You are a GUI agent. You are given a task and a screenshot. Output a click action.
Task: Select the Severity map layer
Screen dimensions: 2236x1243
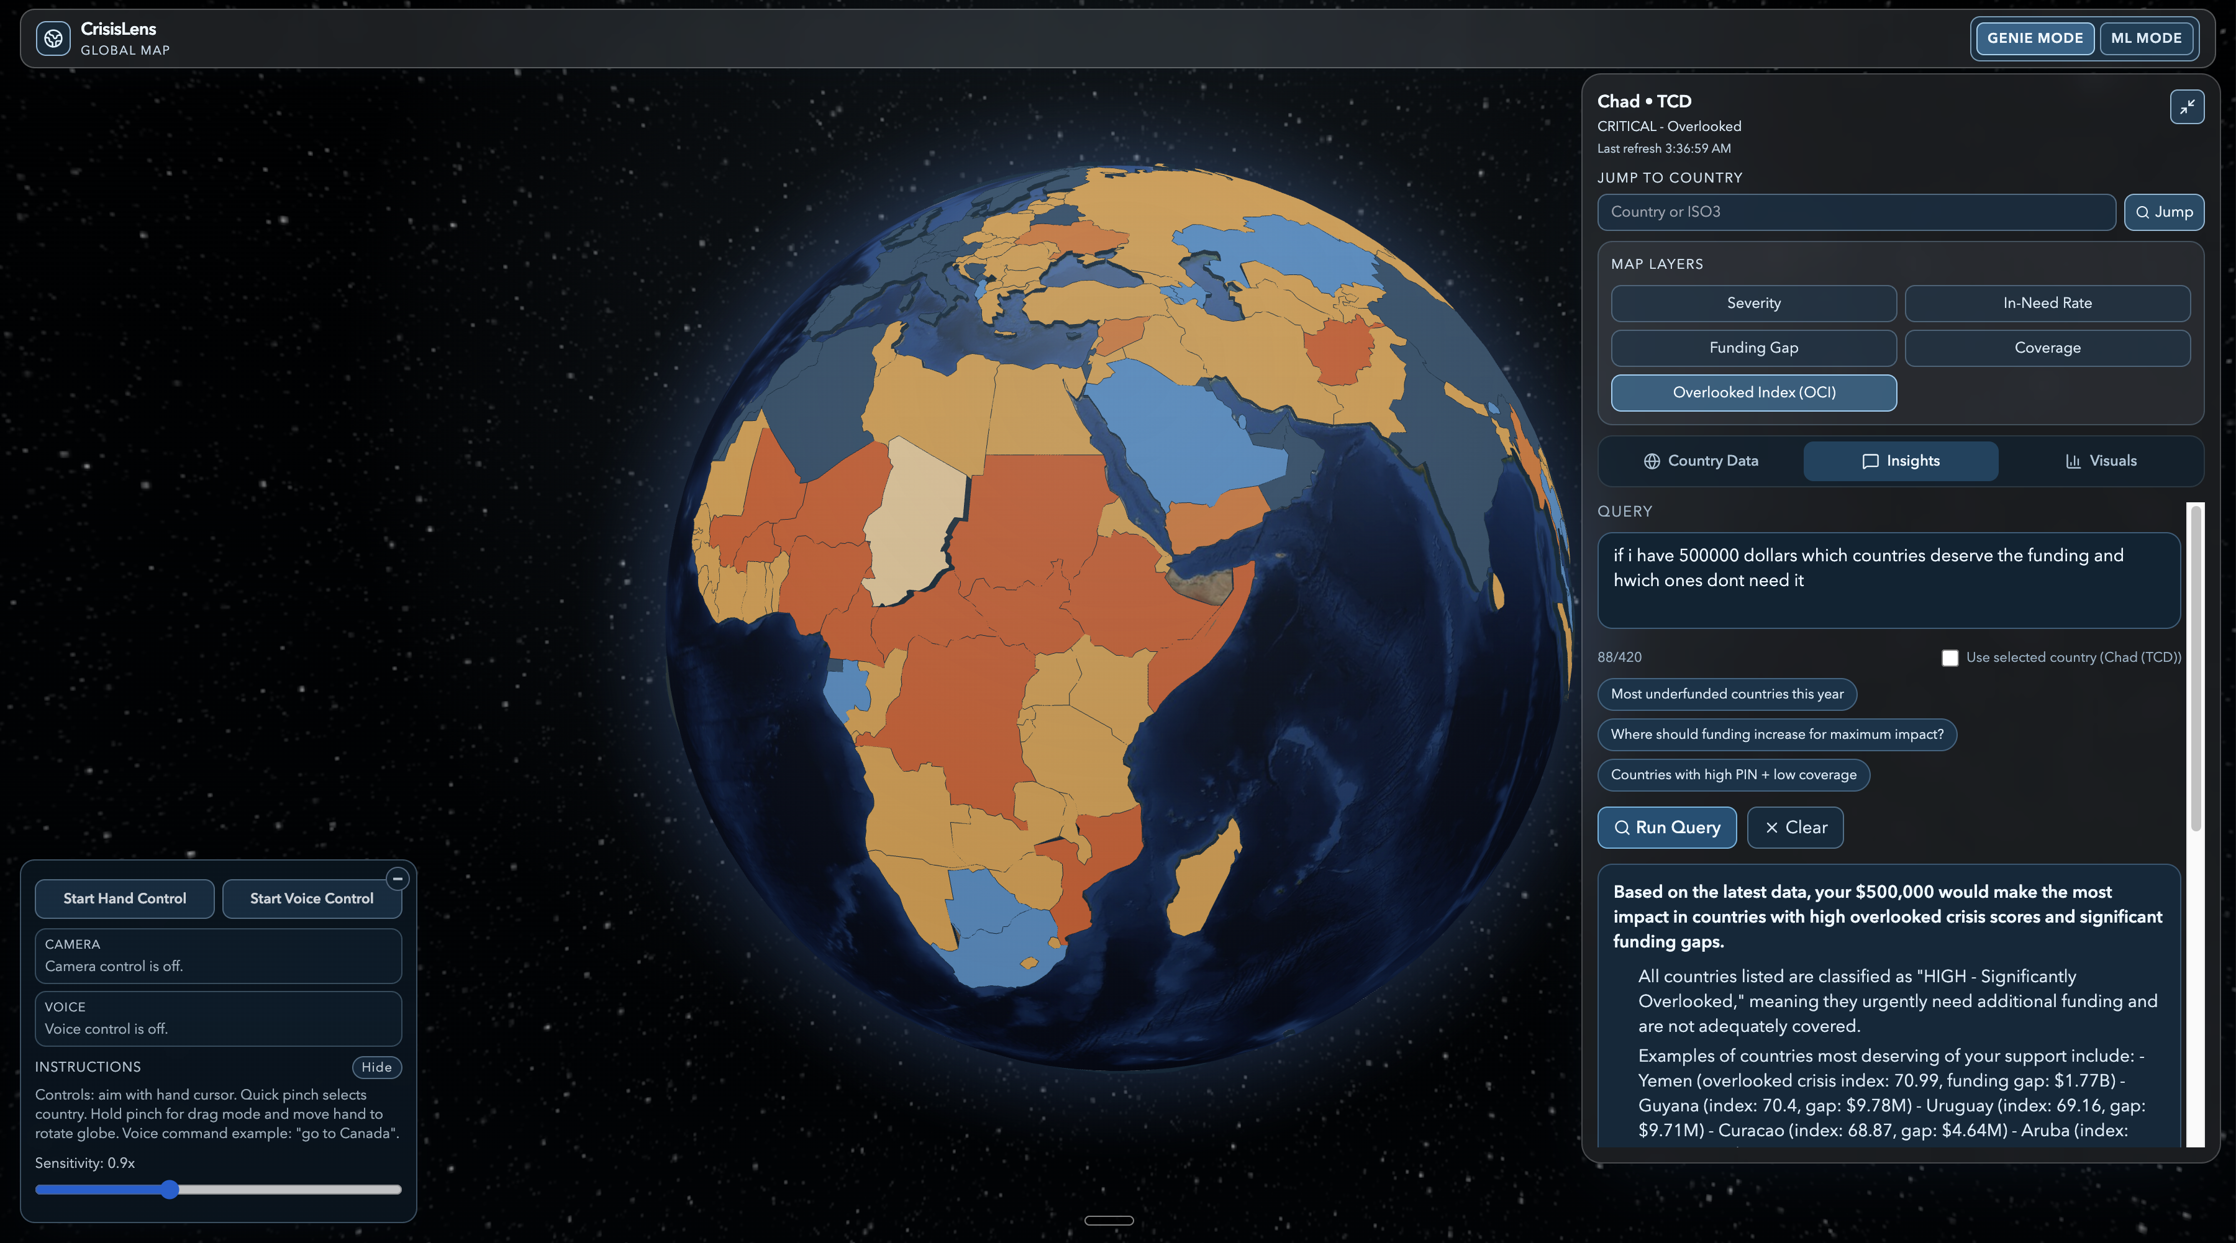(x=1753, y=304)
